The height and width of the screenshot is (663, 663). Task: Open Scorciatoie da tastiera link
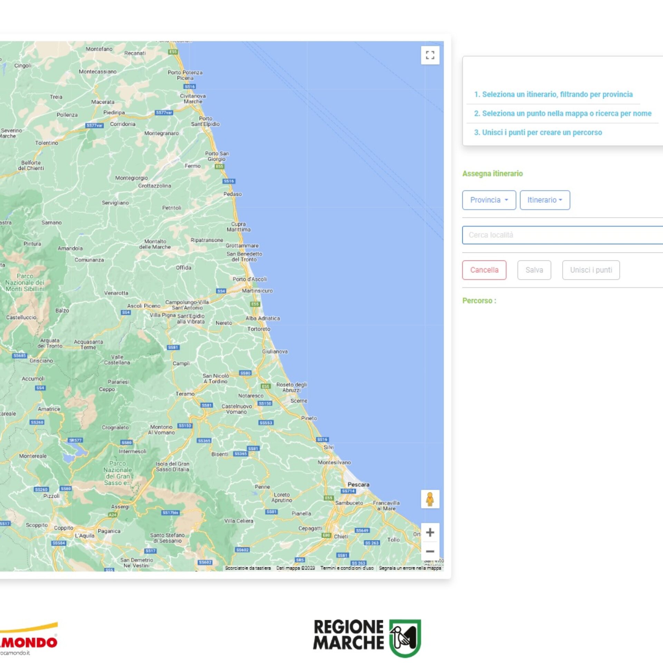(248, 568)
